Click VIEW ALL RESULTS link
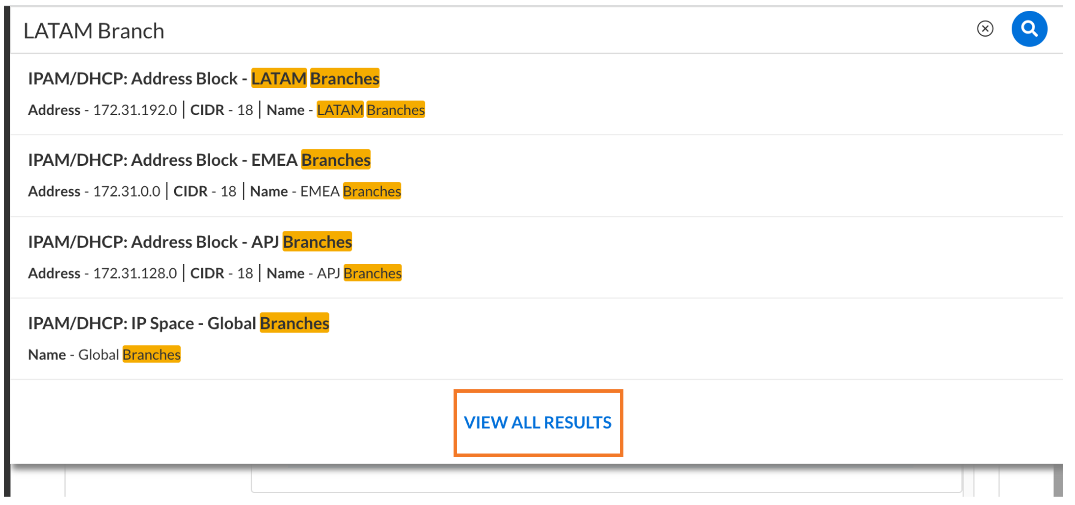 click(537, 423)
